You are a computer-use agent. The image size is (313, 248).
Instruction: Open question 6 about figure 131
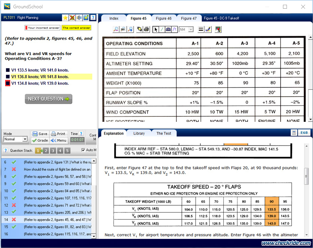pyautogui.click(x=47, y=162)
